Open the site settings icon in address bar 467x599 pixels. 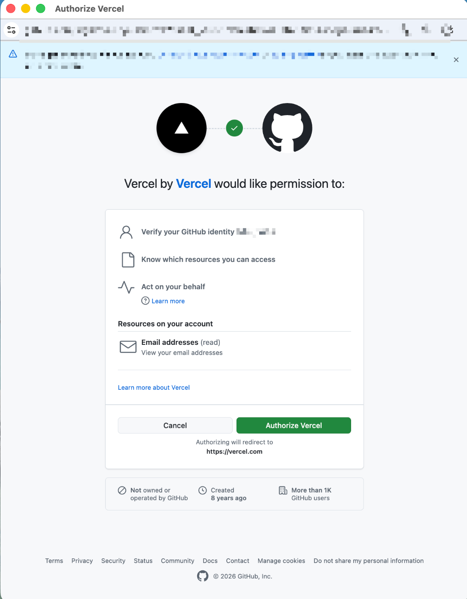[12, 30]
